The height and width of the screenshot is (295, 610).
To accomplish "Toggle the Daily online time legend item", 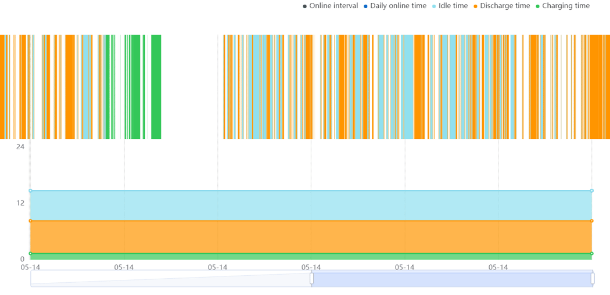I will pos(395,6).
